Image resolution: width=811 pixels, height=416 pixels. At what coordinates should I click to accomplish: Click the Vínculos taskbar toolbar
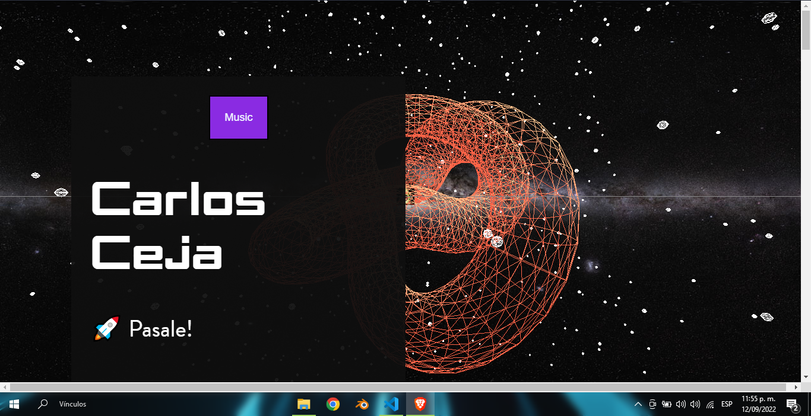[72, 404]
